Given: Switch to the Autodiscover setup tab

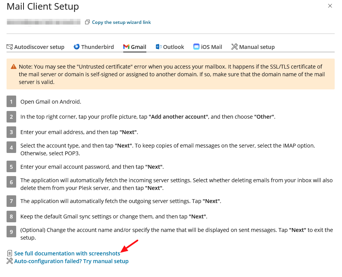Looking at the screenshot, I should pyautogui.click(x=35, y=47).
